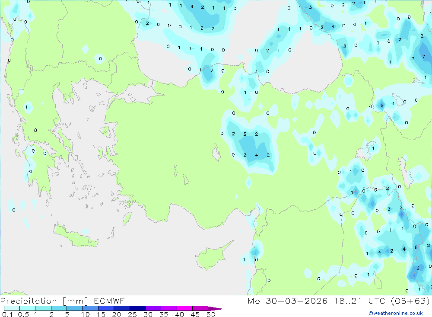This screenshot has height=317, width=432.
Task: Click the legend label '50'
Action: click(x=211, y=314)
